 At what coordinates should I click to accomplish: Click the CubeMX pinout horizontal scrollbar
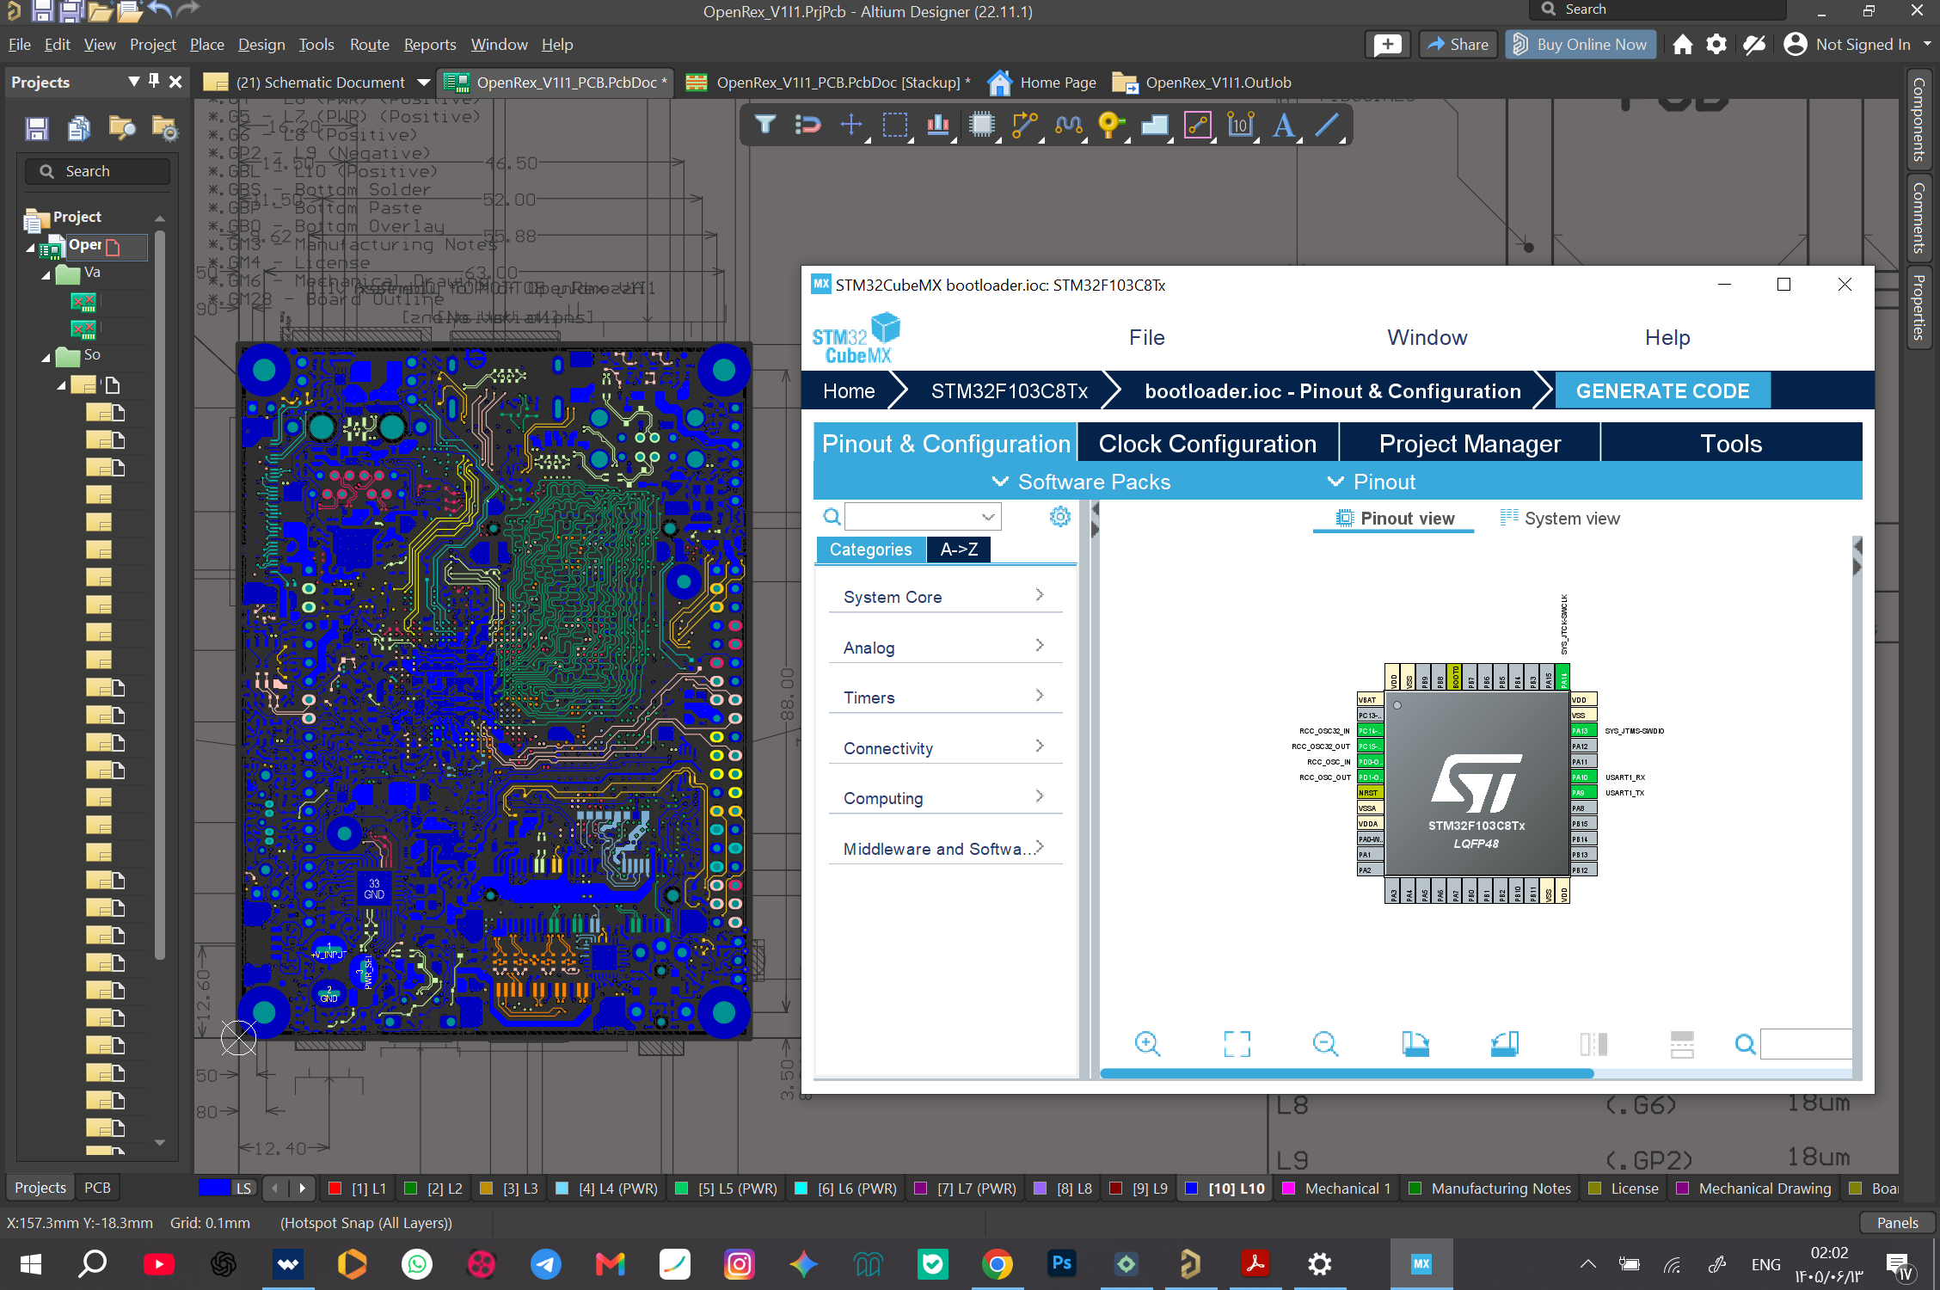(1347, 1073)
